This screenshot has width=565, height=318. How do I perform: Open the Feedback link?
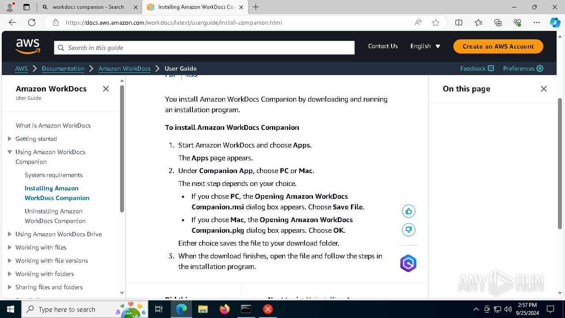[x=477, y=68]
